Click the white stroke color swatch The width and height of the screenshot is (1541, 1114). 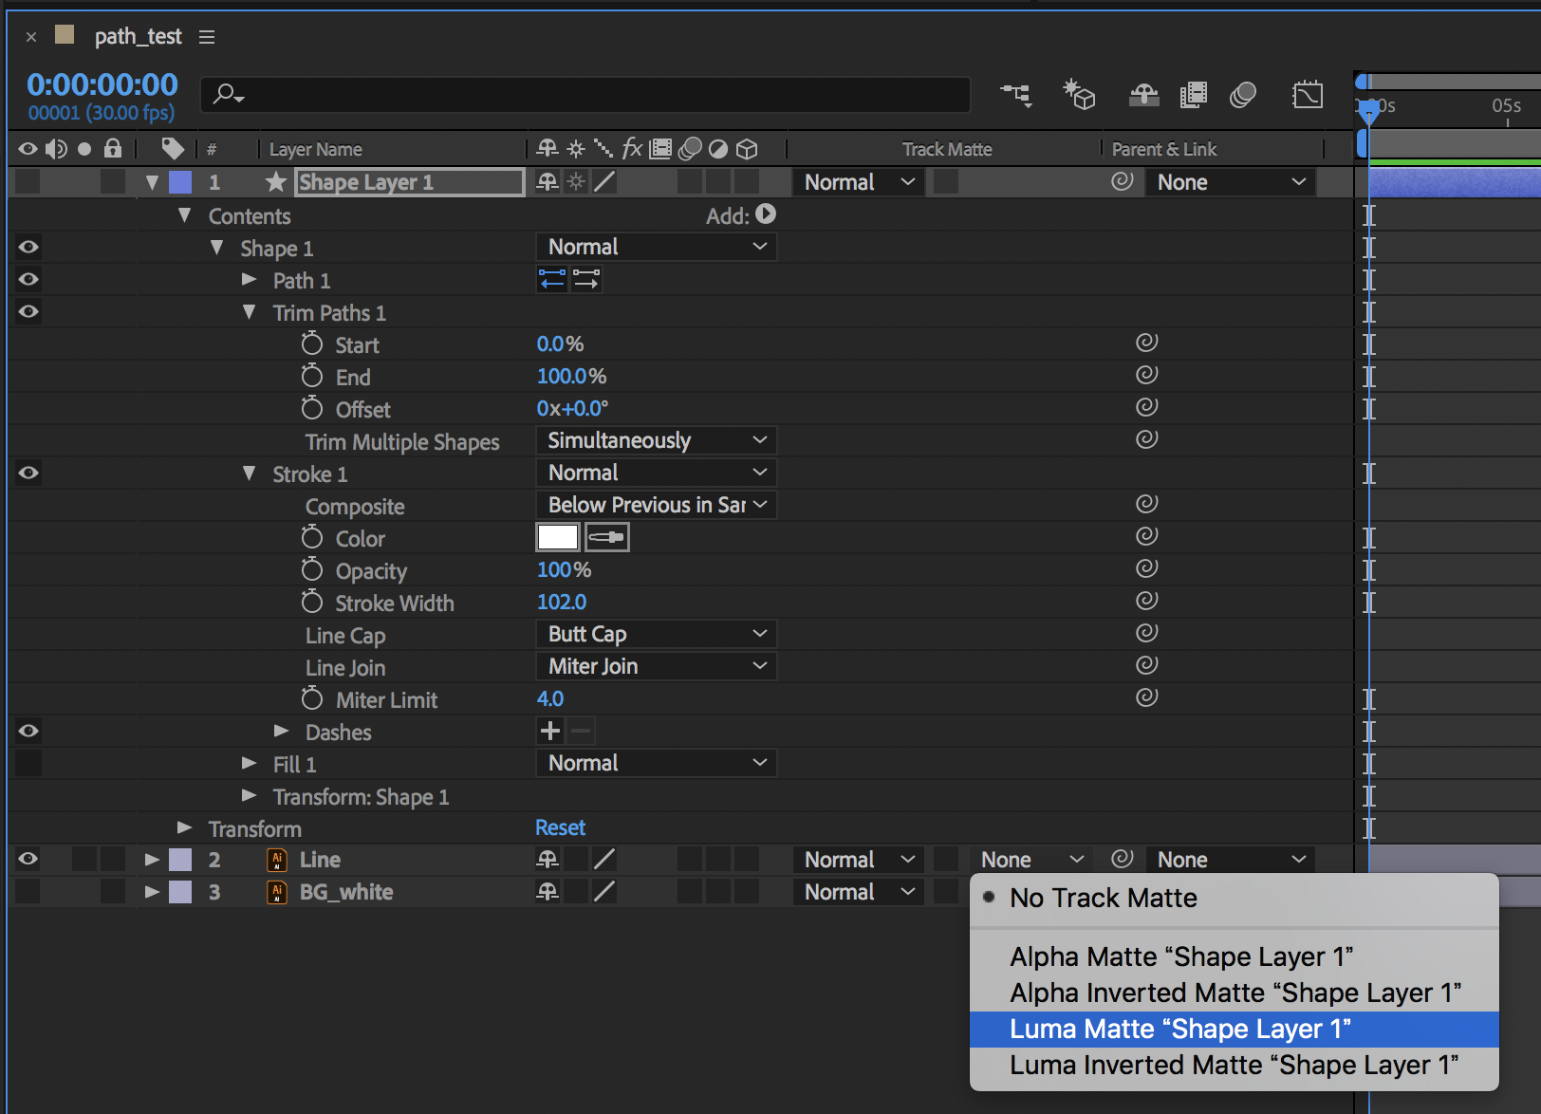[x=558, y=537]
